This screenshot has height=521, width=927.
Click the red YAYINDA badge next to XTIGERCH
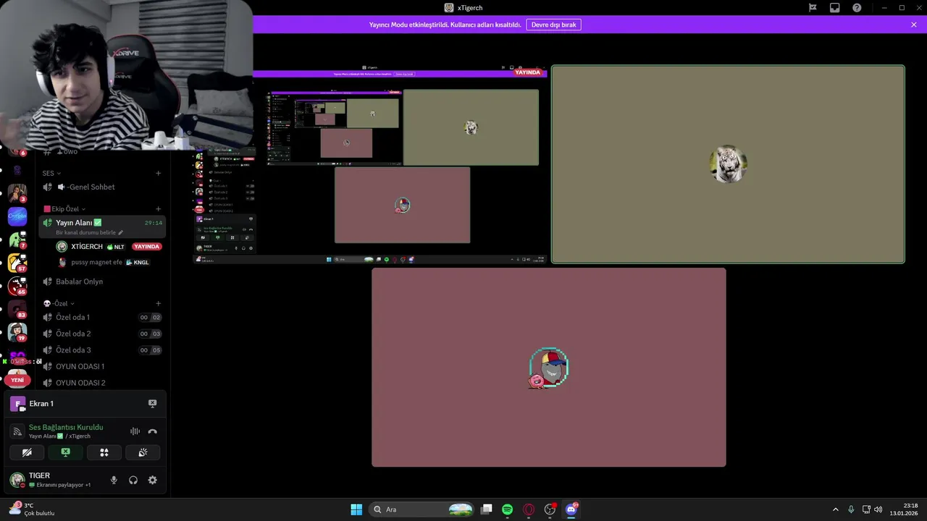(146, 247)
